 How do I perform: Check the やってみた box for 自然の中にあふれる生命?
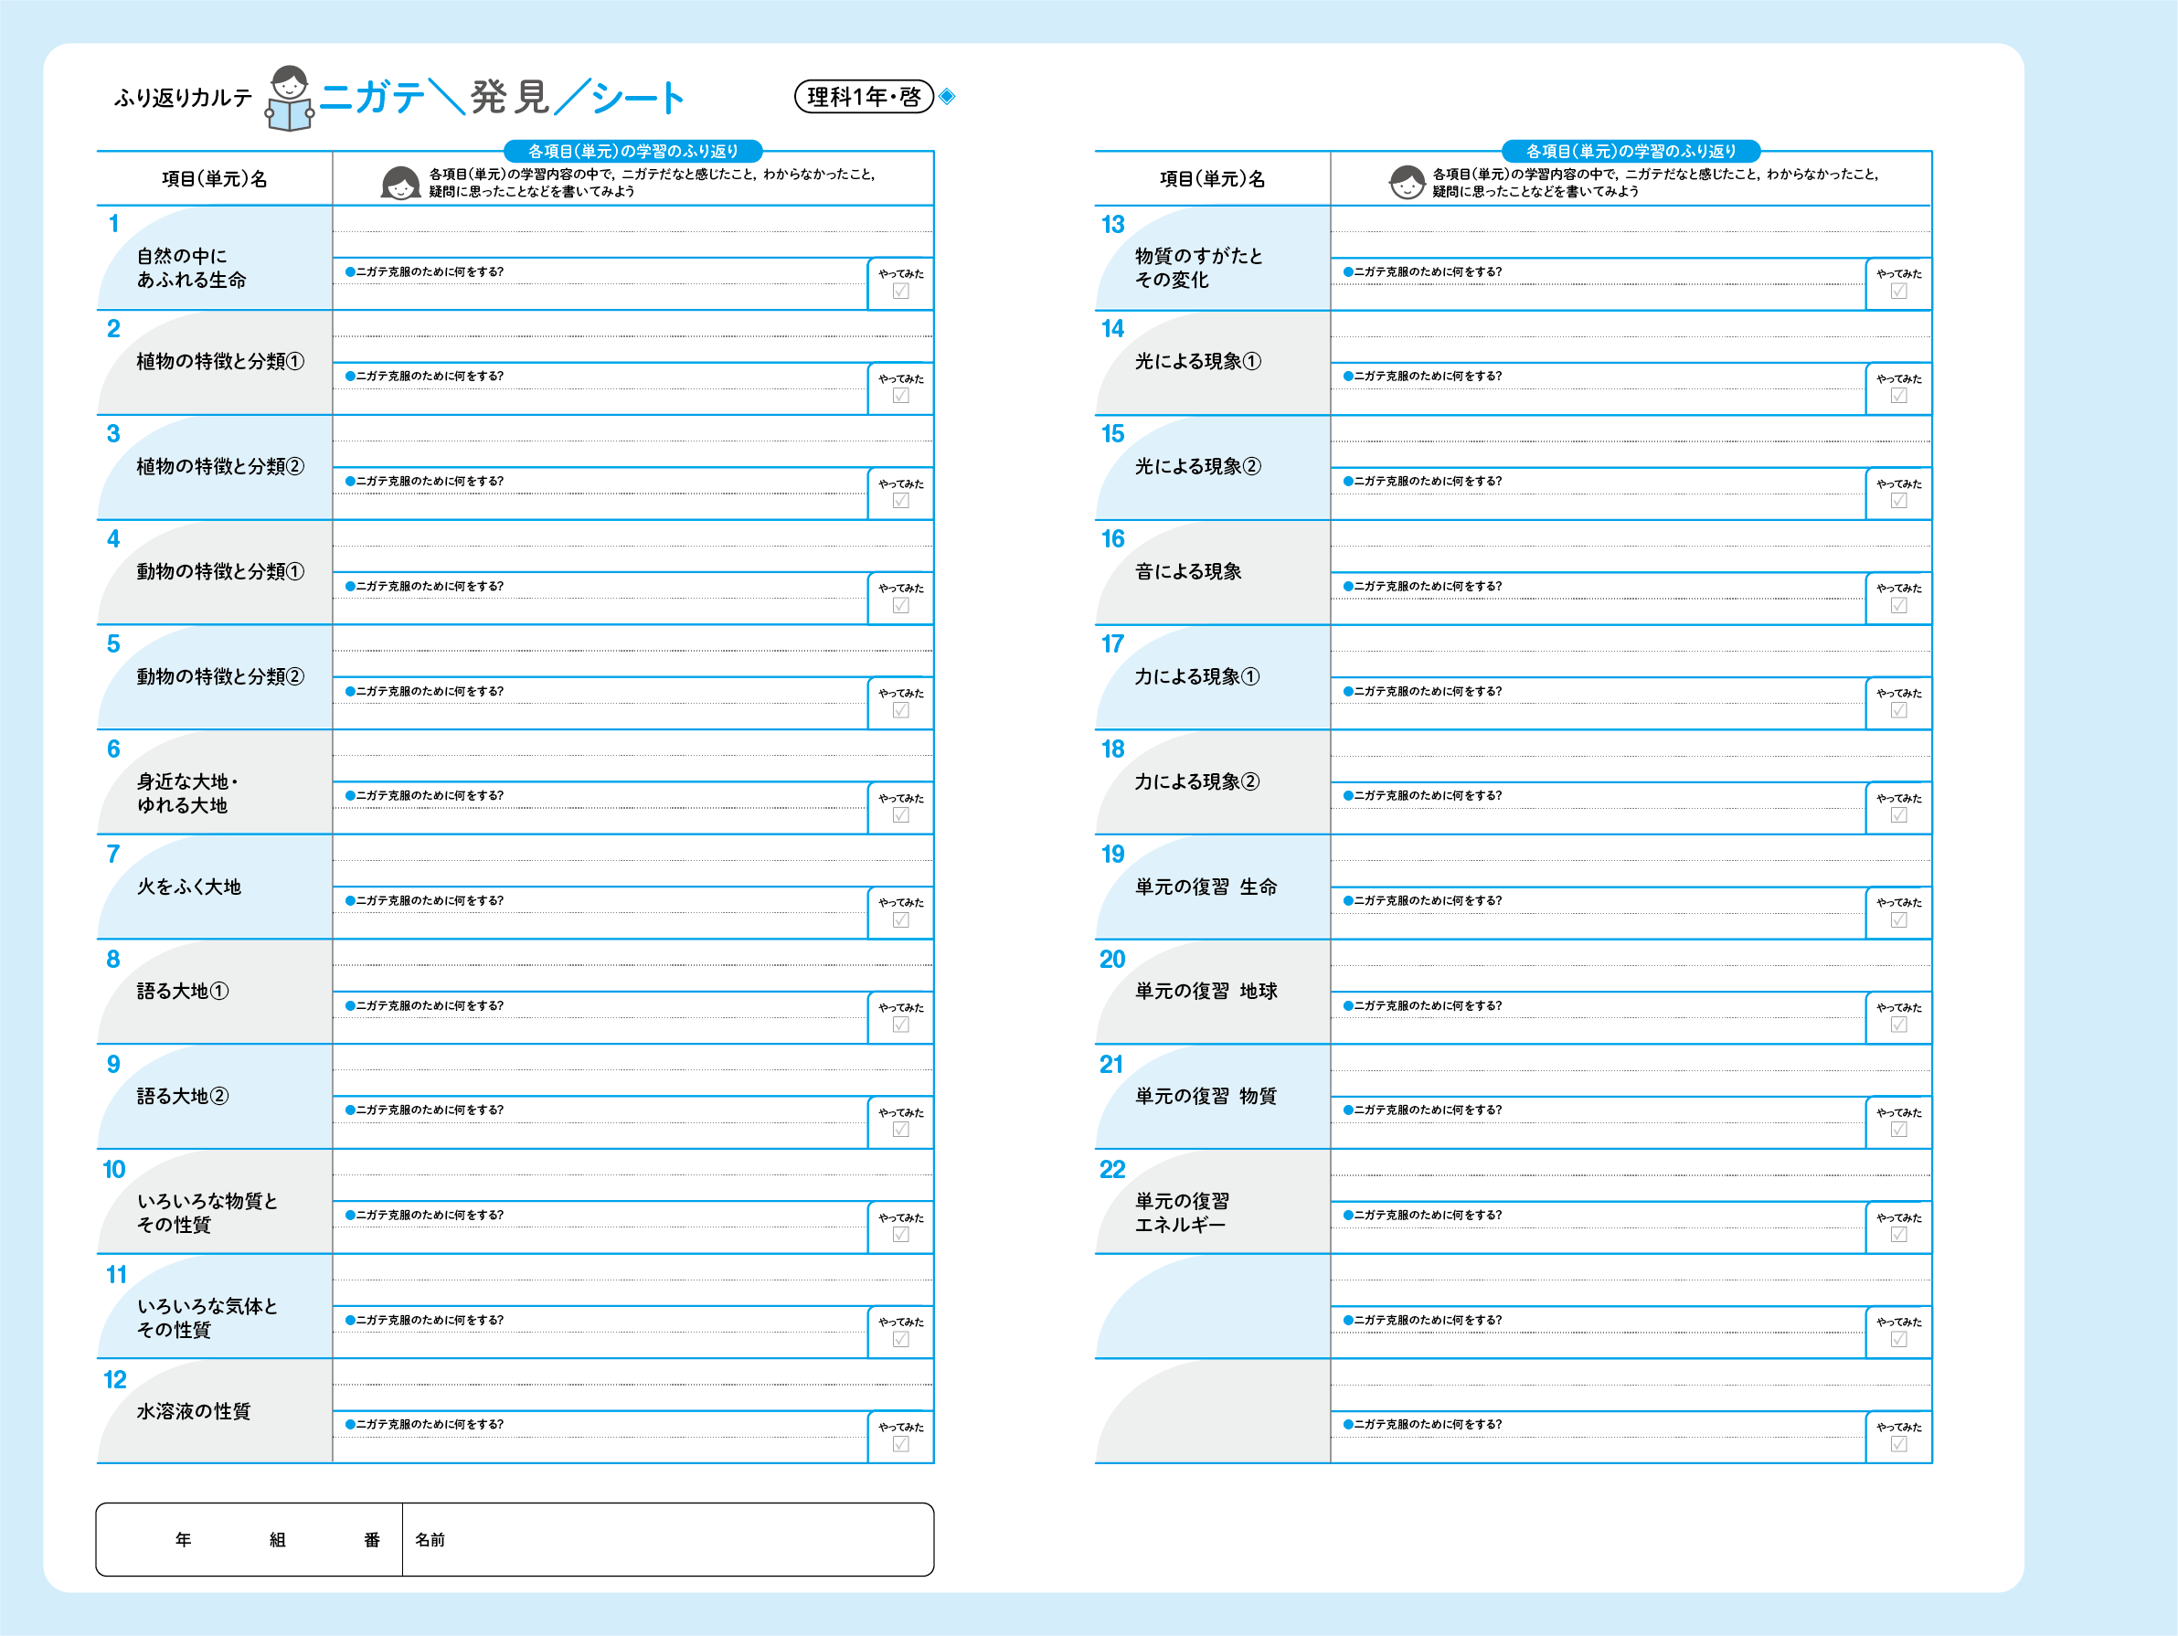tap(900, 292)
